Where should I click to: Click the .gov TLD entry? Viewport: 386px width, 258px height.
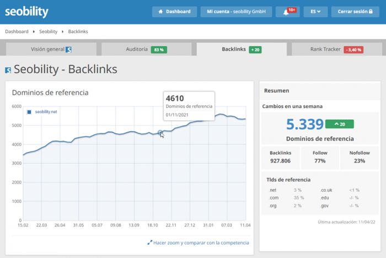click(324, 206)
